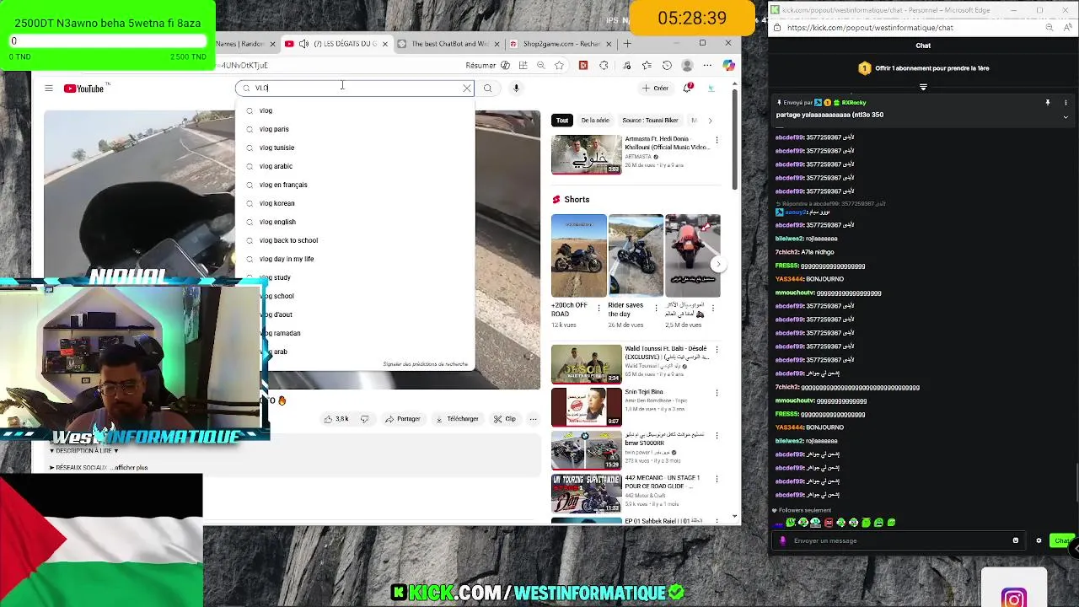Select the 'Tout' filter chip
This screenshot has height=607, width=1079.
[x=562, y=121]
